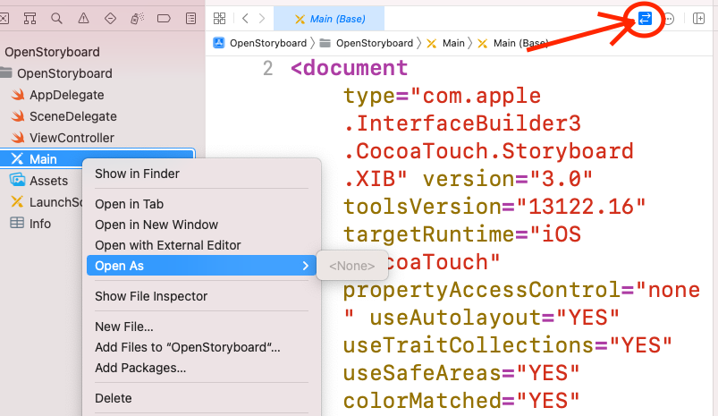718x416 pixels.
Task: Select the Main (Base) editor tab
Action: pyautogui.click(x=329, y=19)
